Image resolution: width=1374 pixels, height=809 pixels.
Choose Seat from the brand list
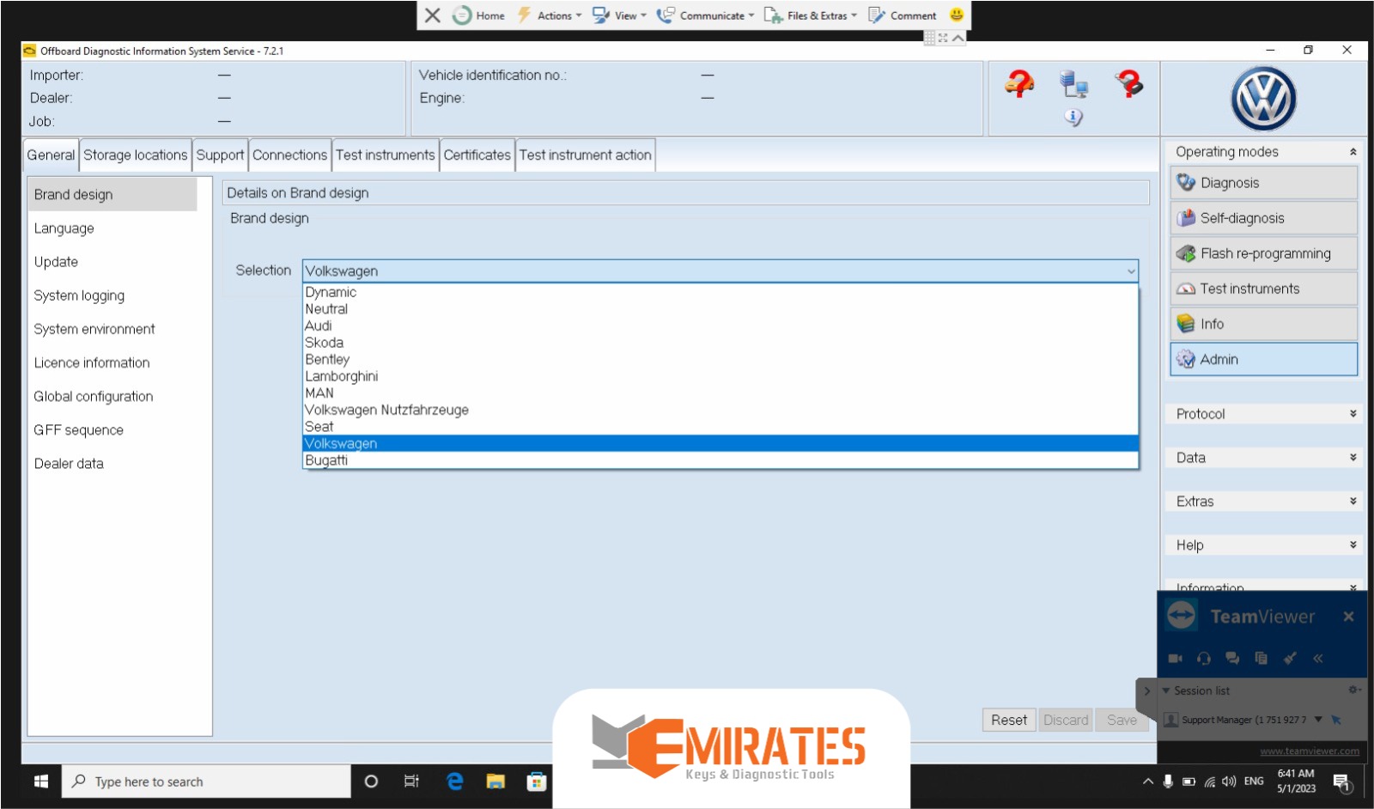click(720, 427)
